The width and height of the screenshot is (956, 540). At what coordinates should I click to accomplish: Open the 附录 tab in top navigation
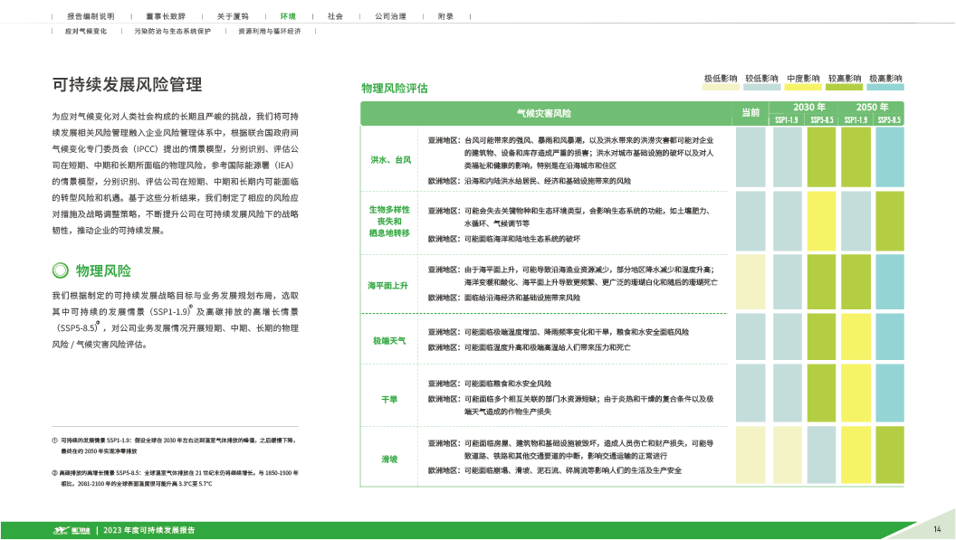(445, 16)
